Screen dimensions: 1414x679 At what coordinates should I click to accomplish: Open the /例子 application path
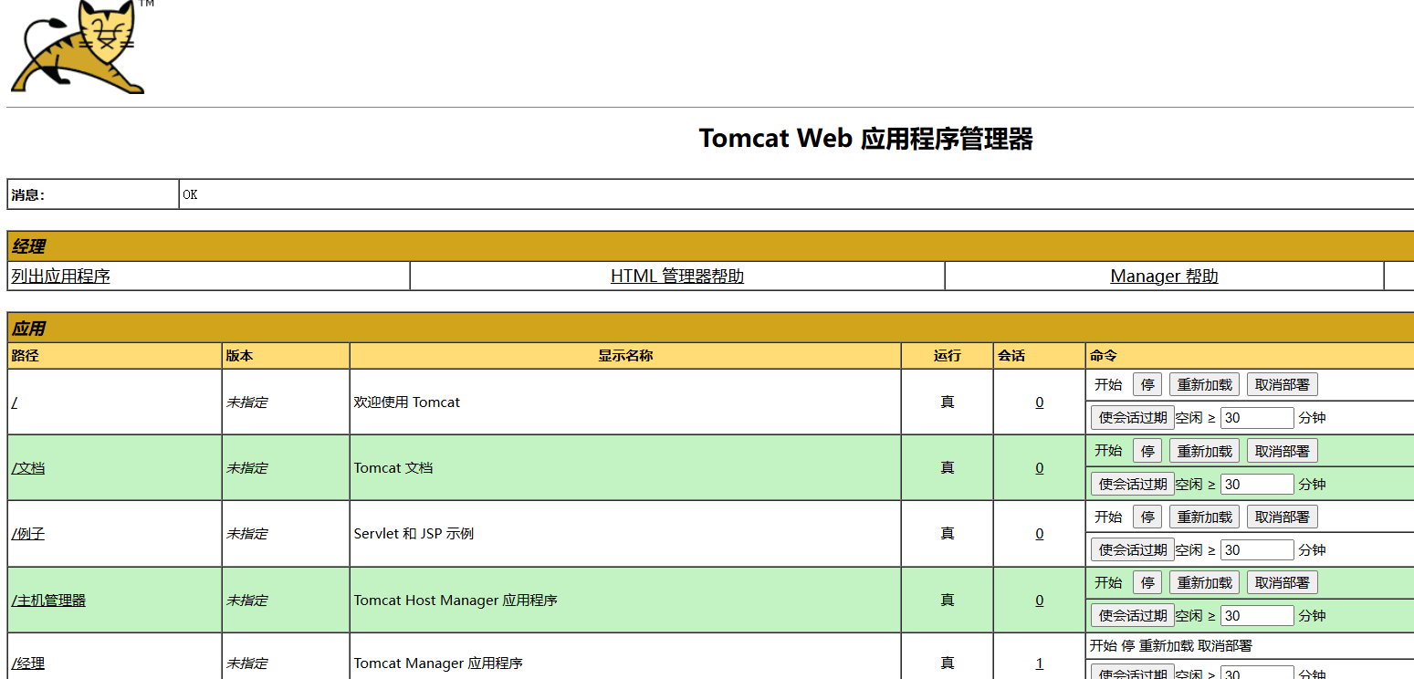(28, 534)
